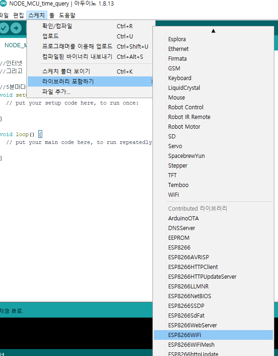Include the Ethernet library
This screenshot has height=356, width=278.
tap(213, 49)
